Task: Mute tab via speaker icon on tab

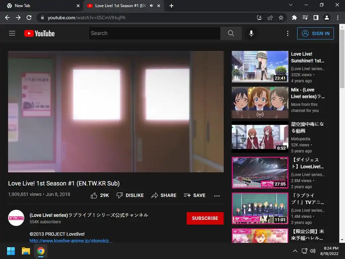Action: click(x=151, y=6)
